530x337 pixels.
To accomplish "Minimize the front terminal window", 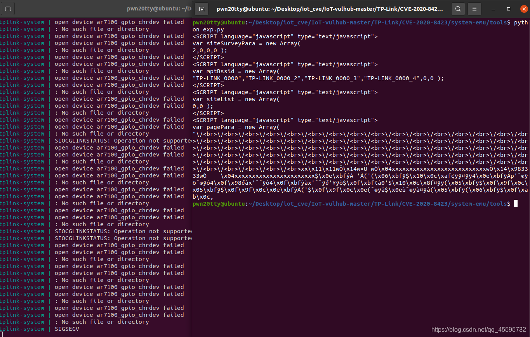I will point(493,9).
